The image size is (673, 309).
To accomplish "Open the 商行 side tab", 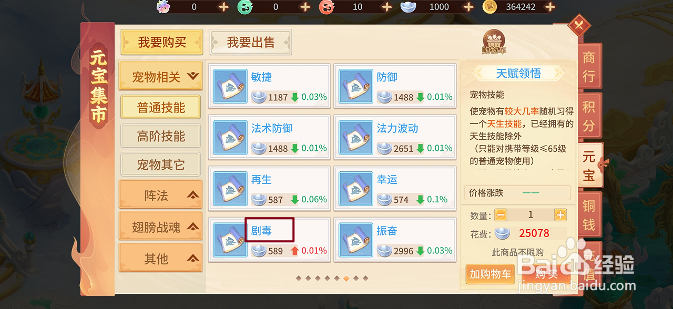I will [x=589, y=66].
